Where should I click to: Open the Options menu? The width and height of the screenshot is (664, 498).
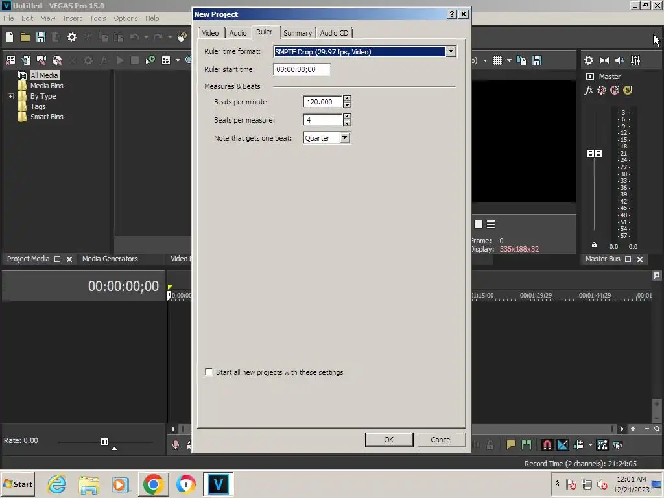[x=125, y=18]
